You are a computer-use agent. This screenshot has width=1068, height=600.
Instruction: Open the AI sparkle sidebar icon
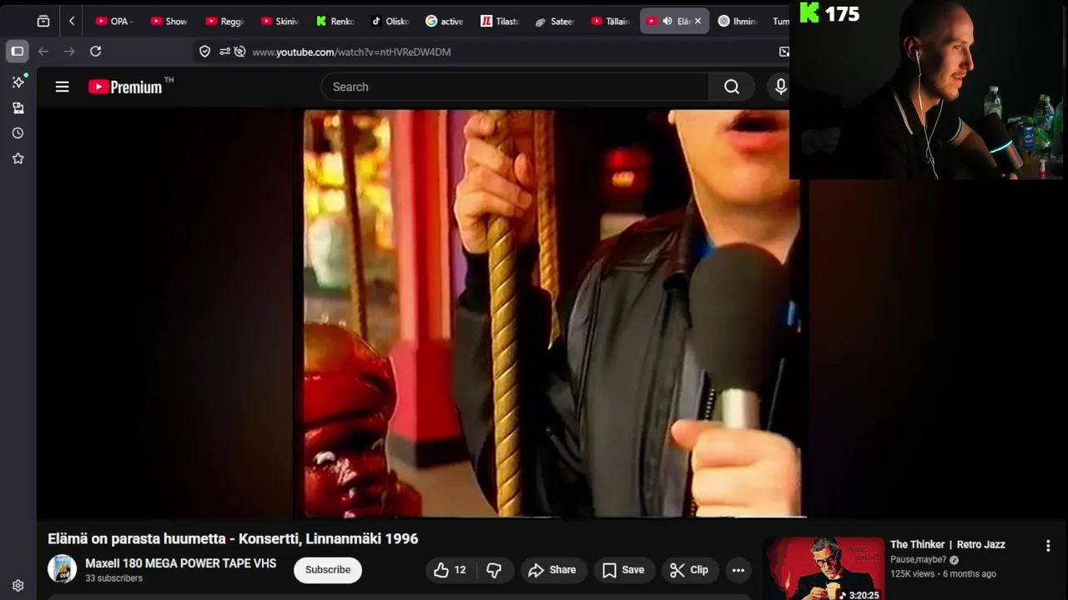point(18,82)
